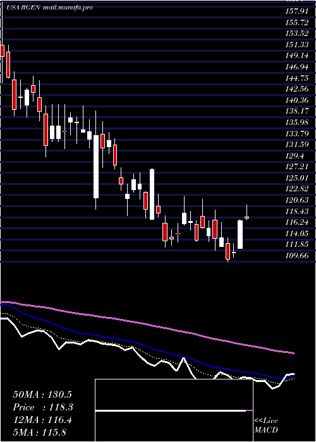Screen dimensions: 316x442
Task: Click the 118.43 price axis label
Action: (297, 211)
